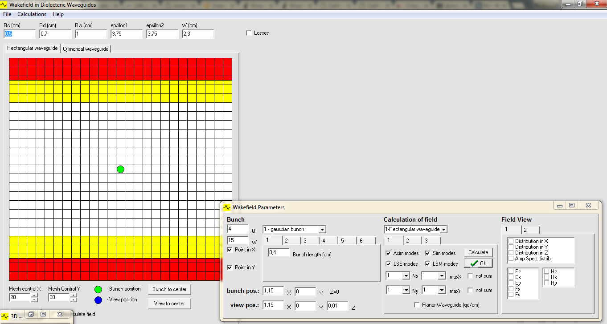The height and width of the screenshot is (324, 607).
Task: Check the 'not sum' box beside maxY
Action: click(x=470, y=290)
